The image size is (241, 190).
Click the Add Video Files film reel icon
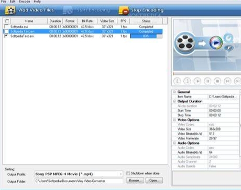(x=10, y=10)
